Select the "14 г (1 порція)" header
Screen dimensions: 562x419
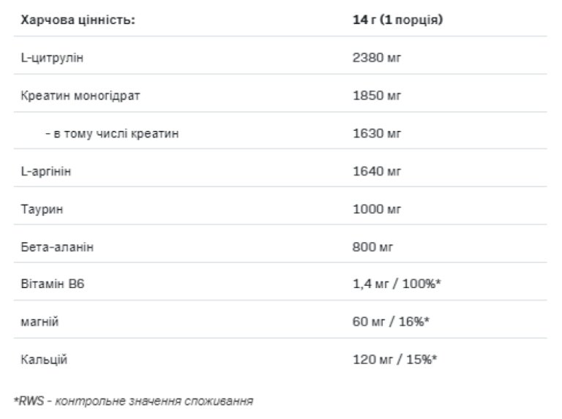click(397, 20)
